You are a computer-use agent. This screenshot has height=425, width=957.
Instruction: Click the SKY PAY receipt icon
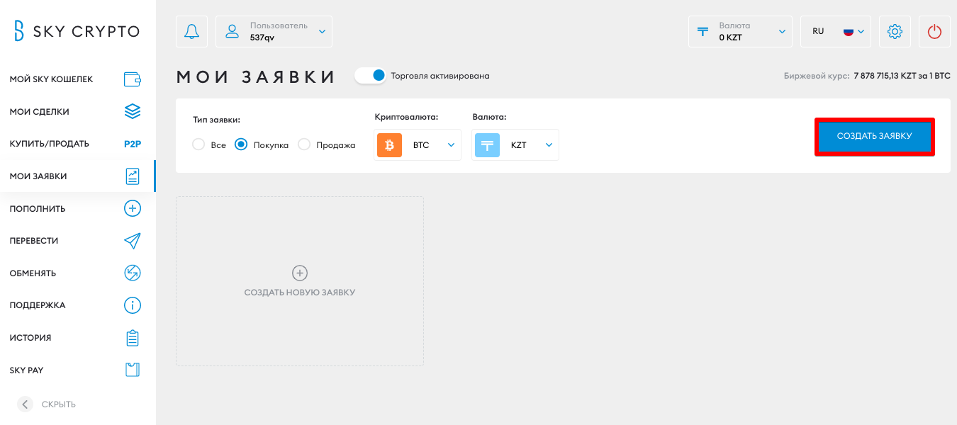click(x=133, y=370)
